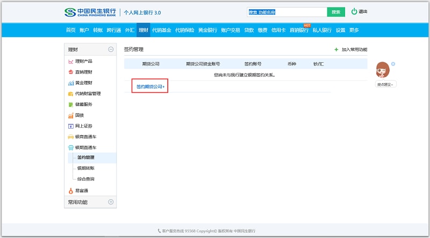Open the 信用卡 navigation tab
Viewport: 430px width, 238px height.
click(x=277, y=30)
